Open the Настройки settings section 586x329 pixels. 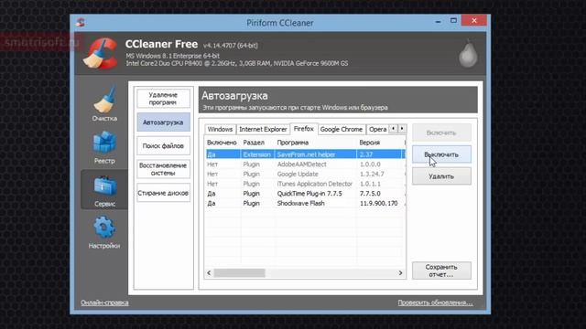[104, 233]
